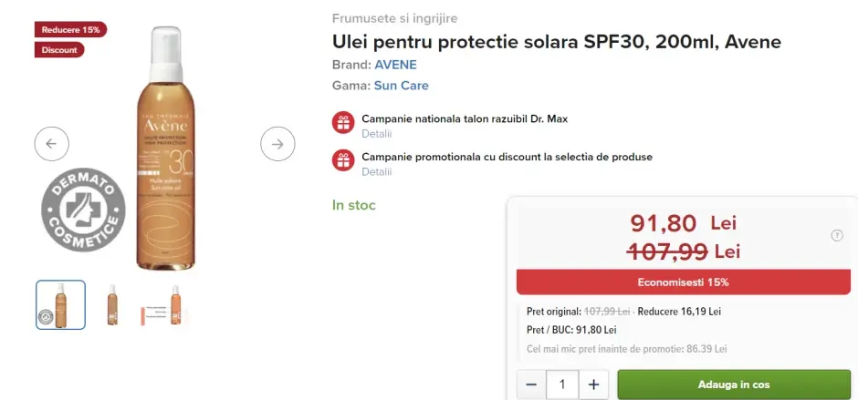
Task: Click the red Discount label
Action: [x=59, y=50]
